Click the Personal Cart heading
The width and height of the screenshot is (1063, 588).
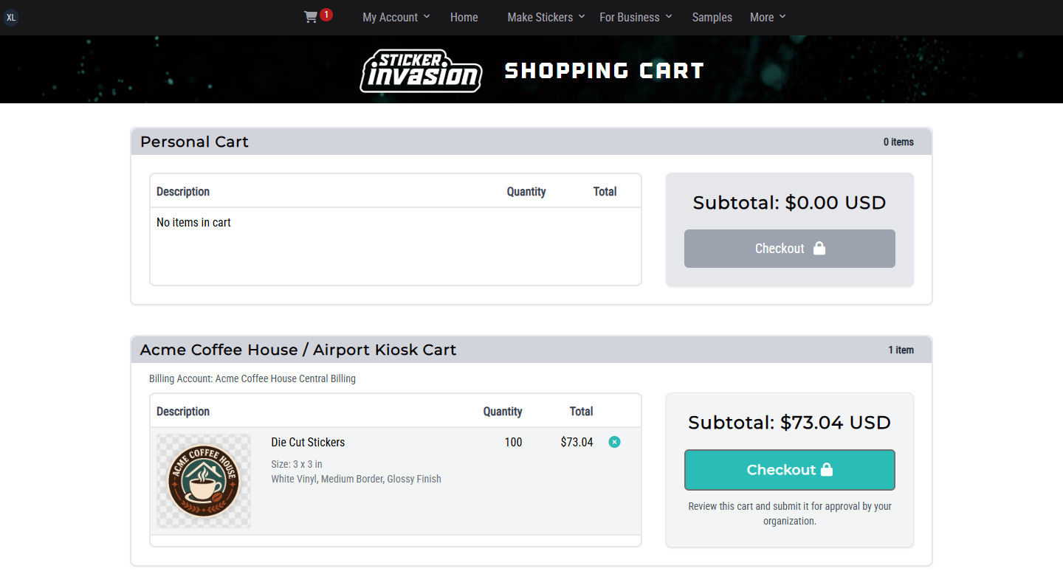[x=194, y=142]
